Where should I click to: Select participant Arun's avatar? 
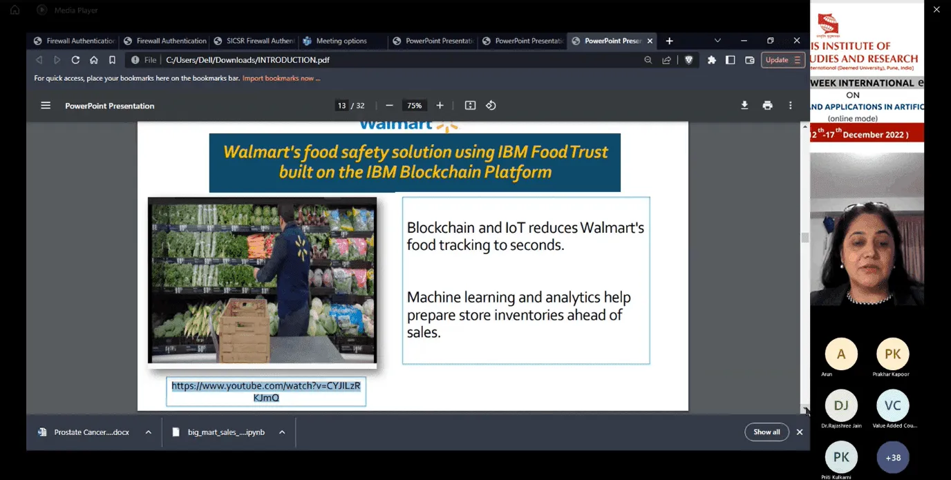click(x=841, y=354)
